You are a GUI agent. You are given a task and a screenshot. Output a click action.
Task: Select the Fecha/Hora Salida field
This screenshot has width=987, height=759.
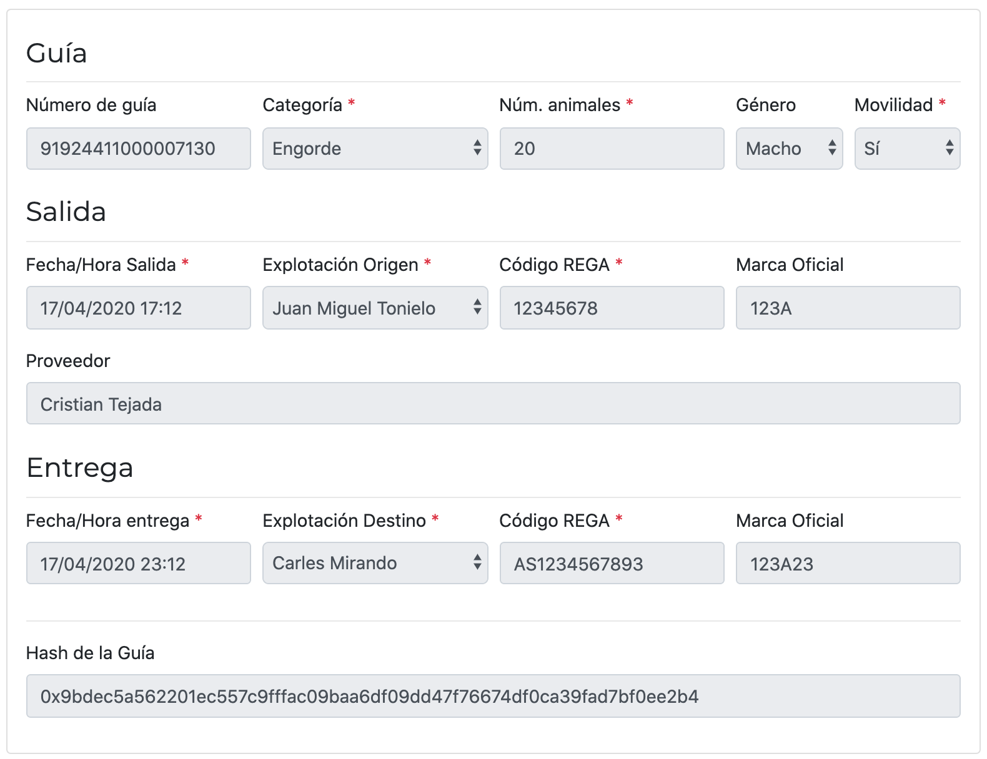139,308
